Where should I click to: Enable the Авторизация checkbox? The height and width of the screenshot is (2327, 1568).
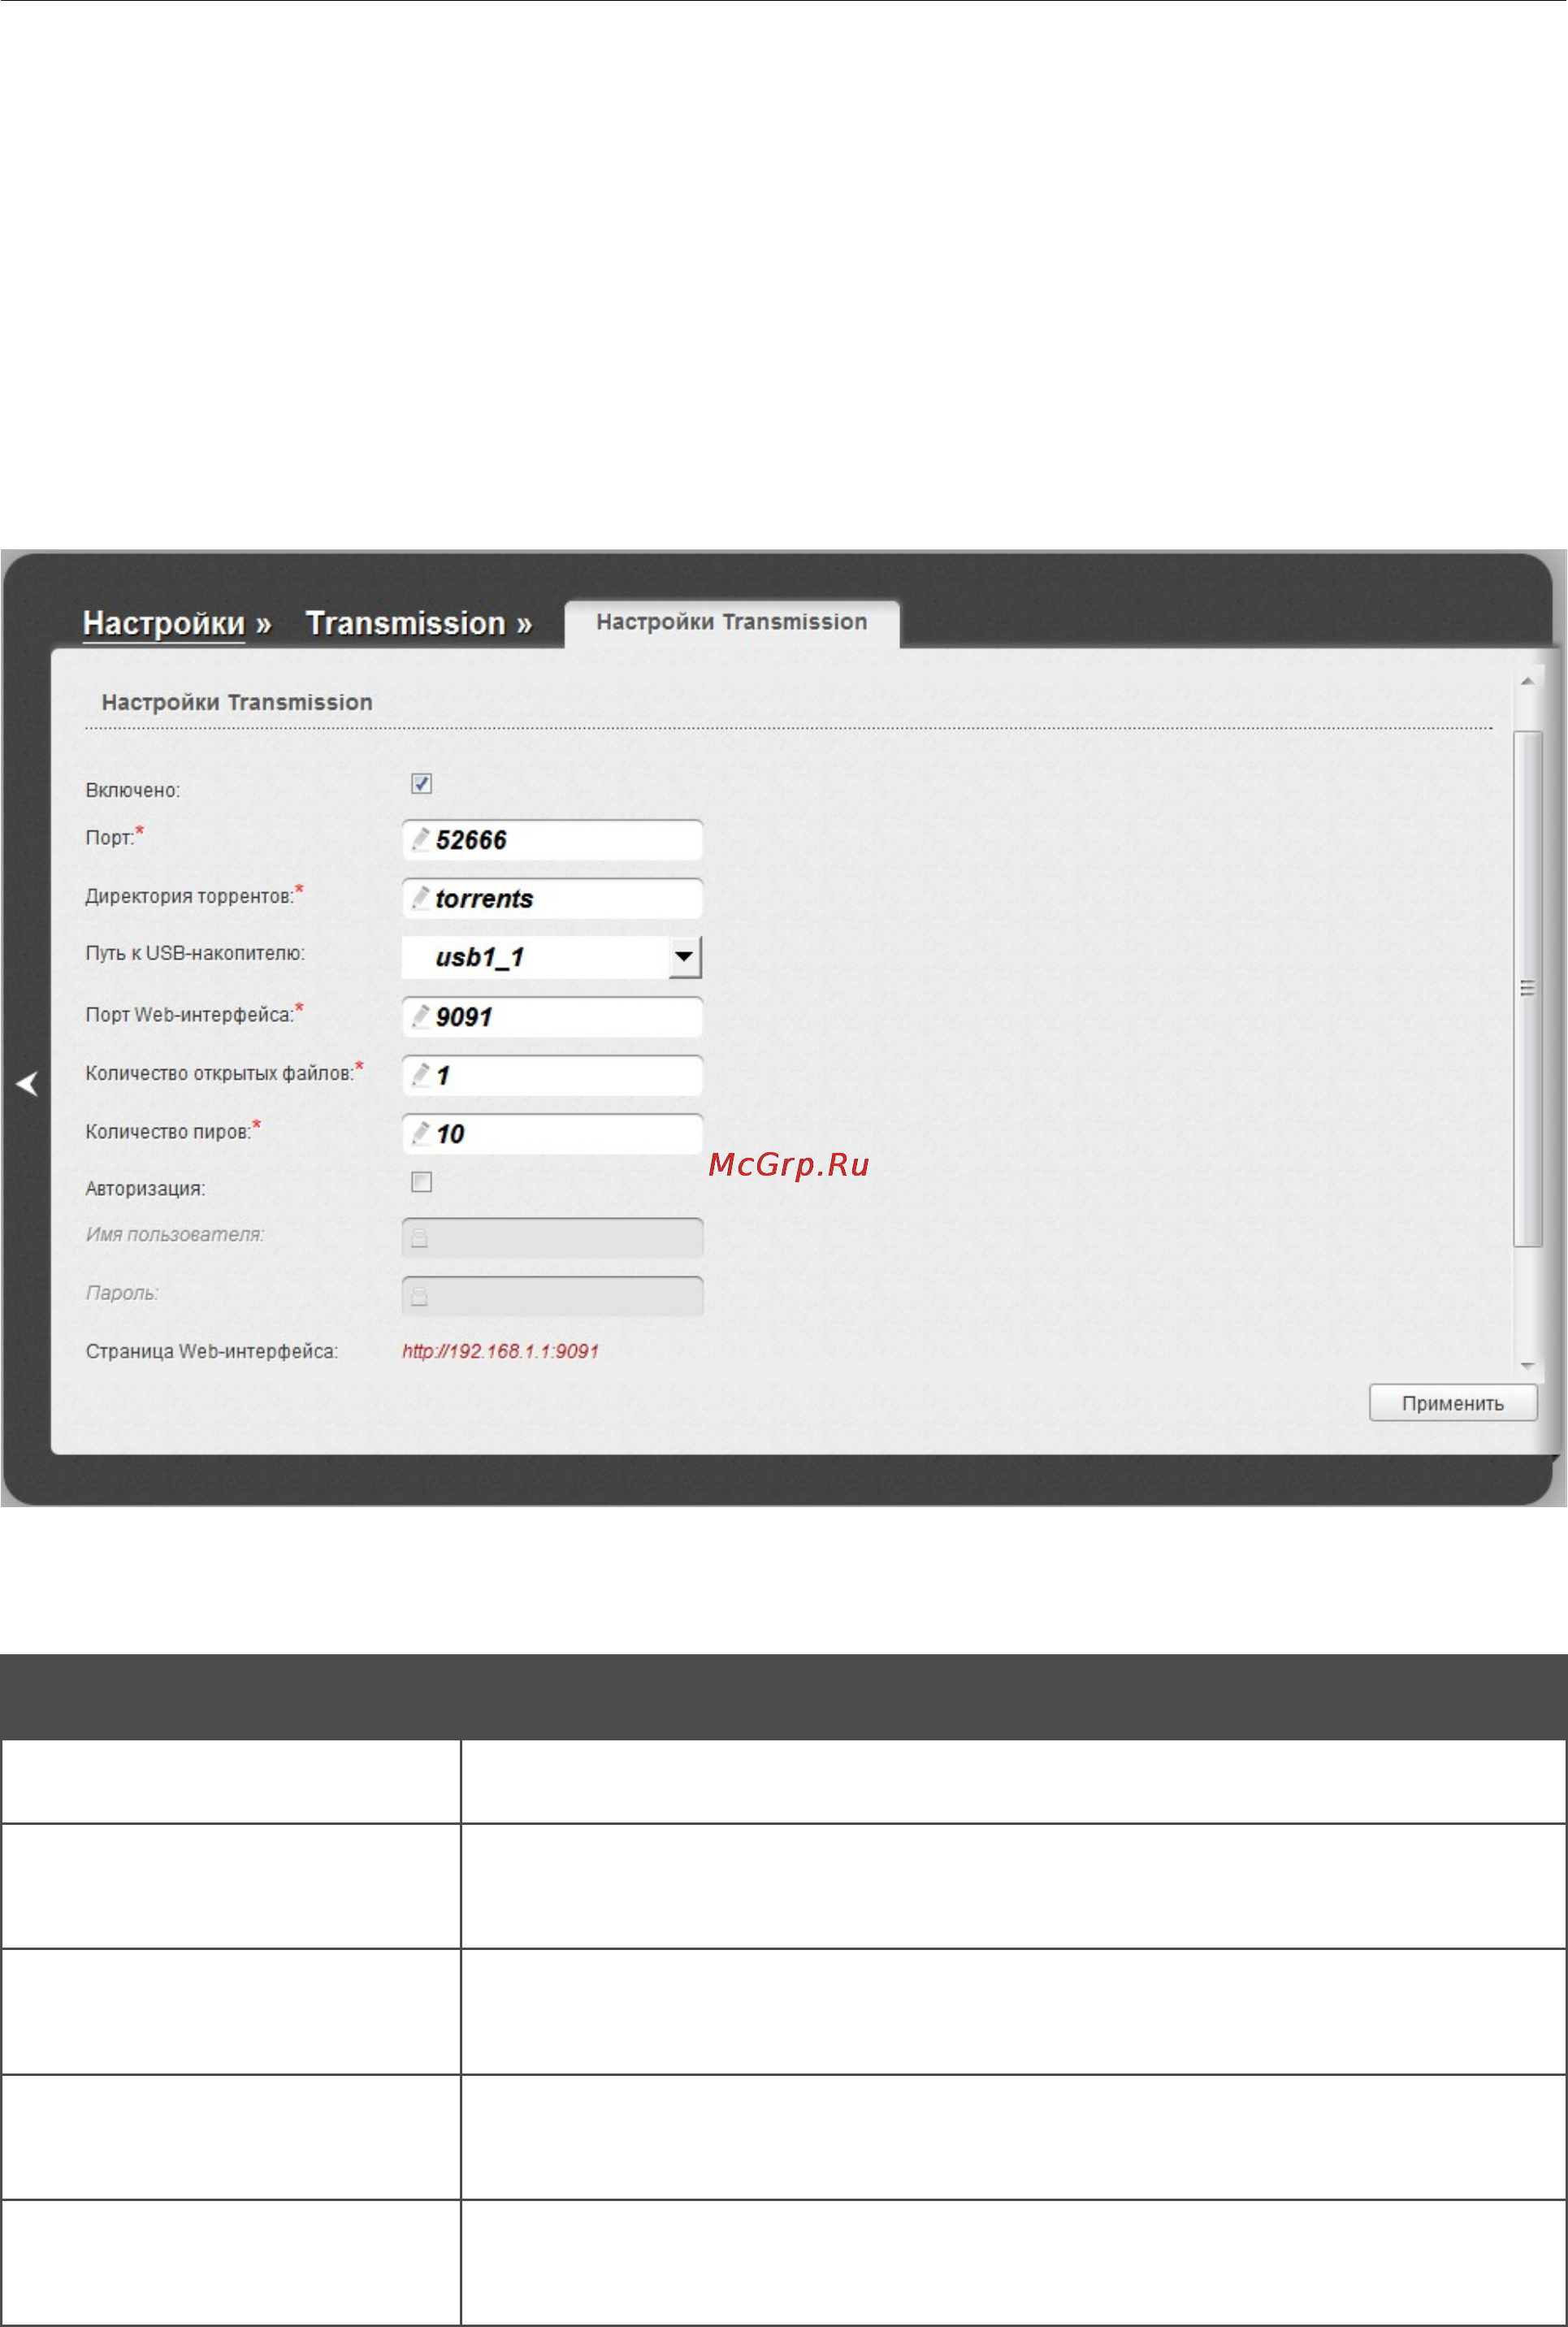pos(422,1182)
